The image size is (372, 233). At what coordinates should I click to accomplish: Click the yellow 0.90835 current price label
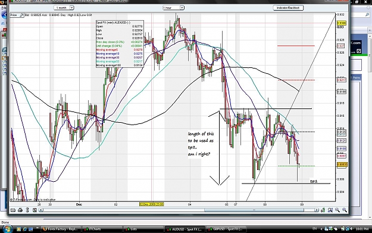pos(342,164)
